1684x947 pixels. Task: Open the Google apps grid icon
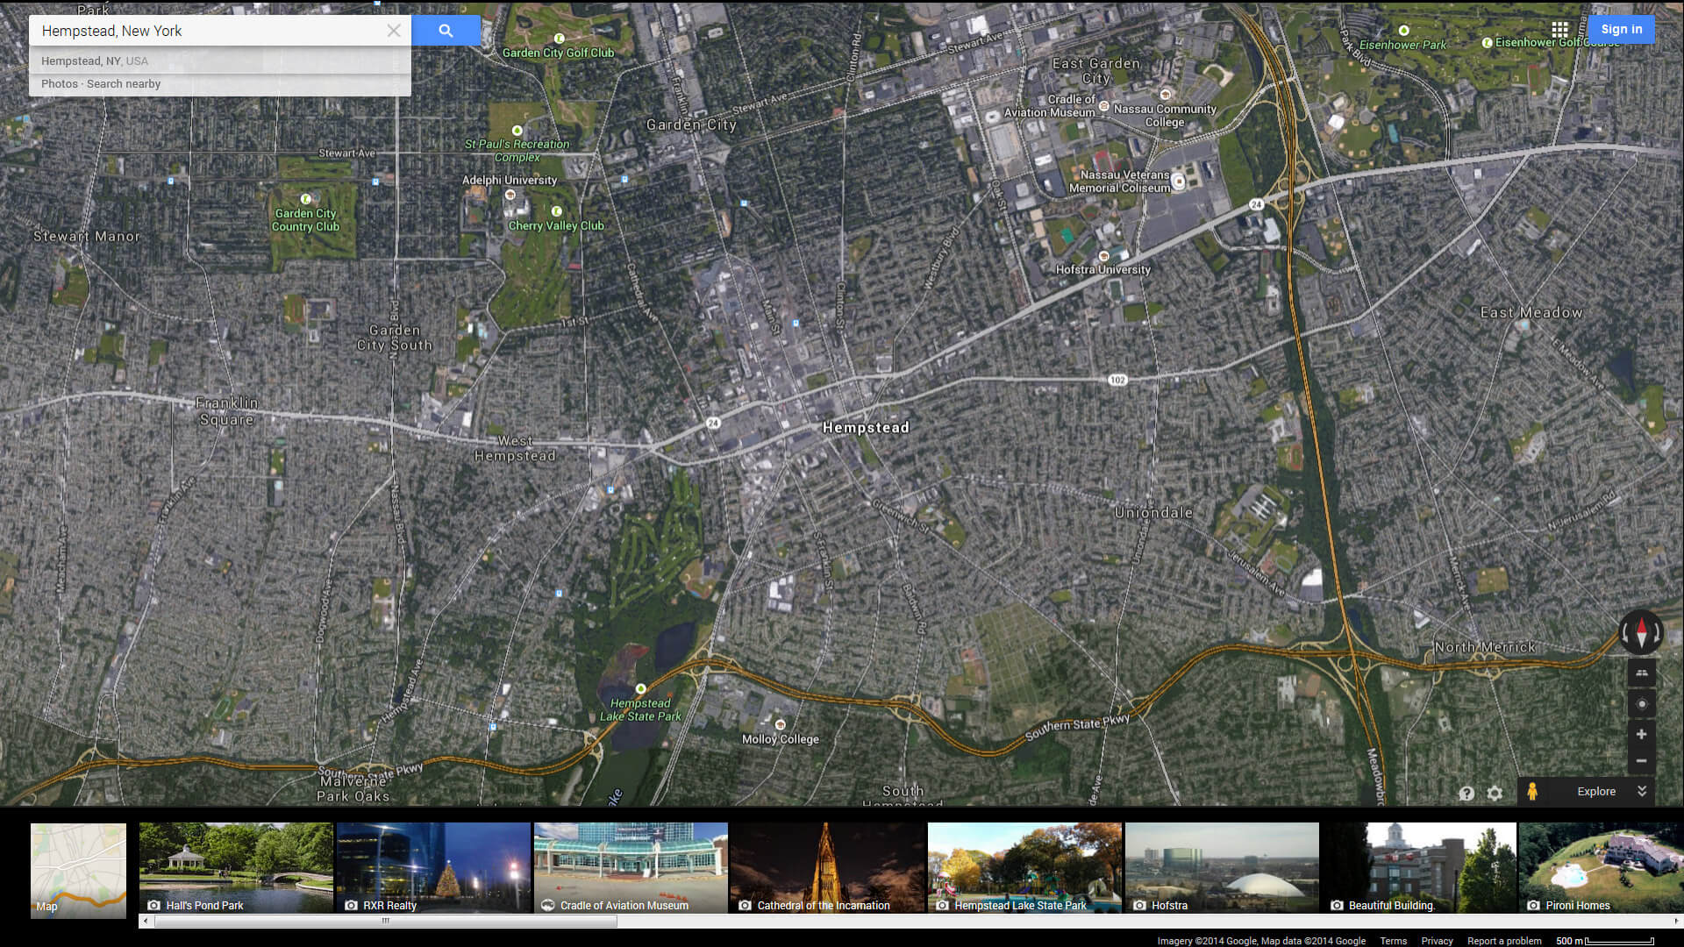pyautogui.click(x=1559, y=29)
